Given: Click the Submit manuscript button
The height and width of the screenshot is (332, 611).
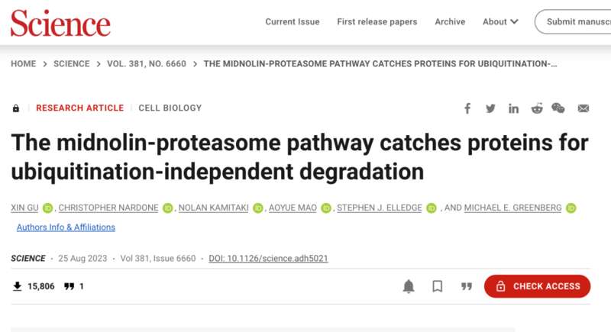Looking at the screenshot, I should pyautogui.click(x=573, y=22).
